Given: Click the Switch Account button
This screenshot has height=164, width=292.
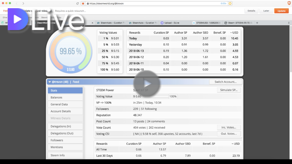Looking at the screenshot, I should (225, 82).
